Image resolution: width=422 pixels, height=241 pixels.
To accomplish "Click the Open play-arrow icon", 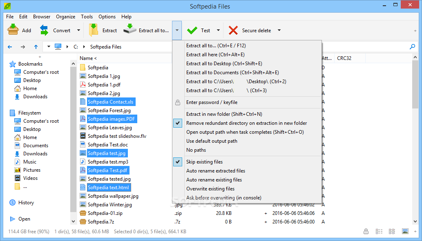I will pos(12,219).
